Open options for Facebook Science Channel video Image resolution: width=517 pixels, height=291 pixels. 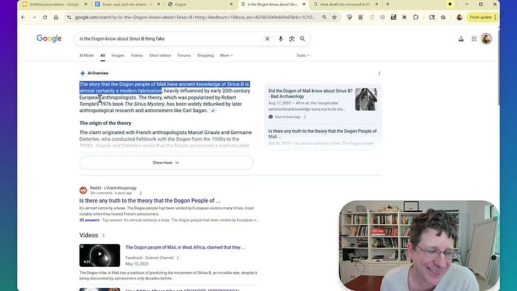[178, 258]
